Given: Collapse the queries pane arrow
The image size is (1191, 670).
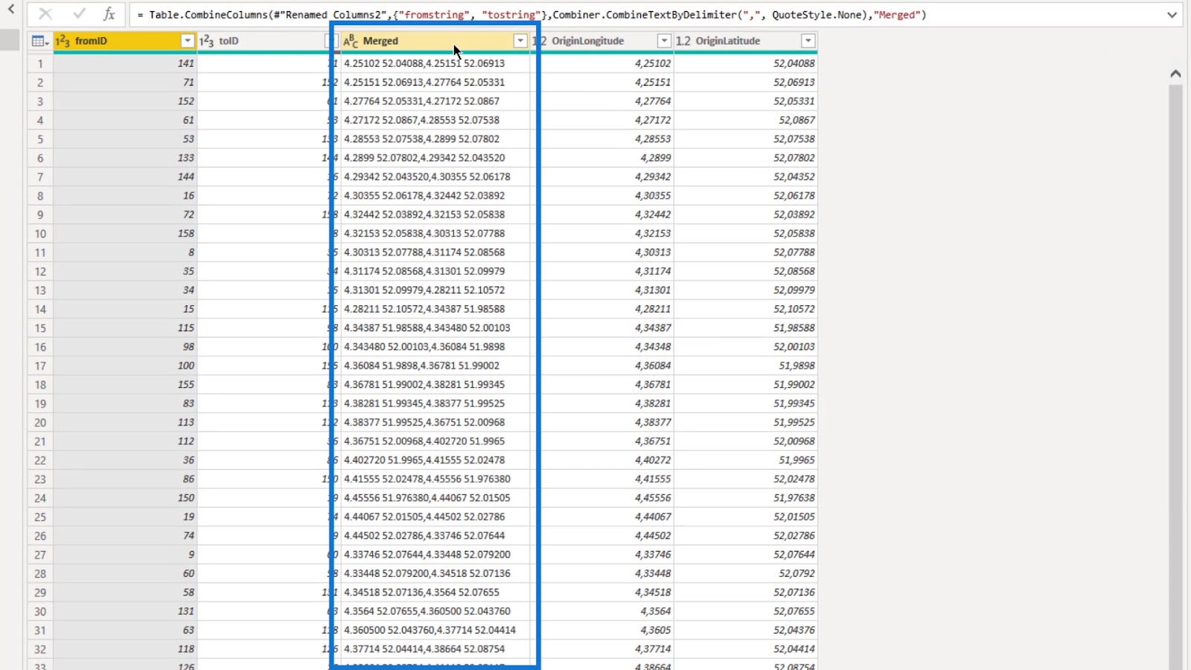Looking at the screenshot, I should tap(11, 10).
